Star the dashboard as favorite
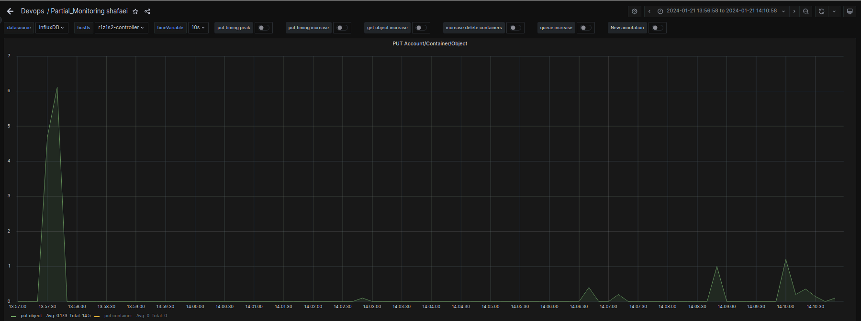 135,11
